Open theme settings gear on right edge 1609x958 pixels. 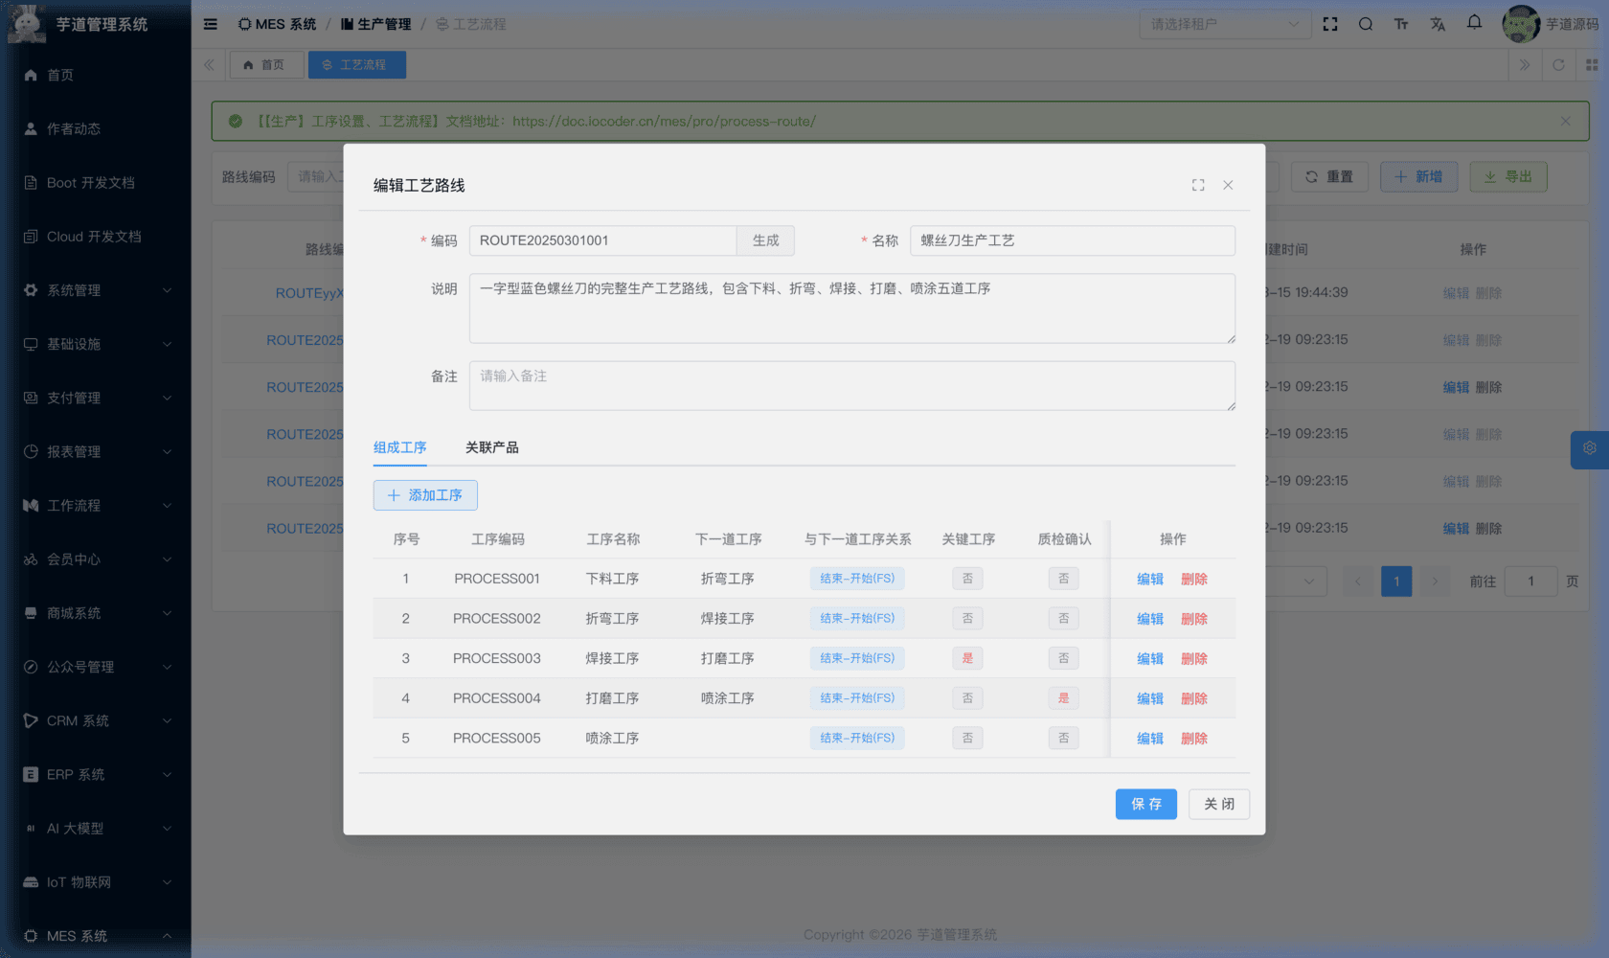coord(1589,448)
